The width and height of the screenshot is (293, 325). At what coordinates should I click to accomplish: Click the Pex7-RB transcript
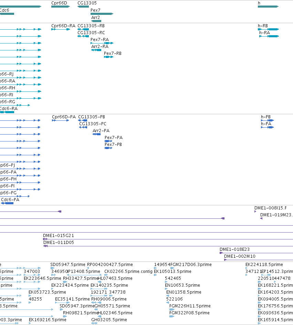(108, 57)
